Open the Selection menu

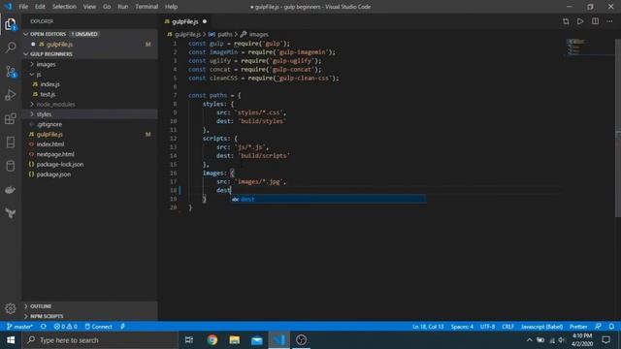pos(64,7)
